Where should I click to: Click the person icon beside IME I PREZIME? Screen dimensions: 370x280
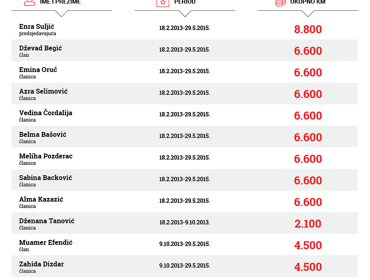pyautogui.click(x=29, y=2)
